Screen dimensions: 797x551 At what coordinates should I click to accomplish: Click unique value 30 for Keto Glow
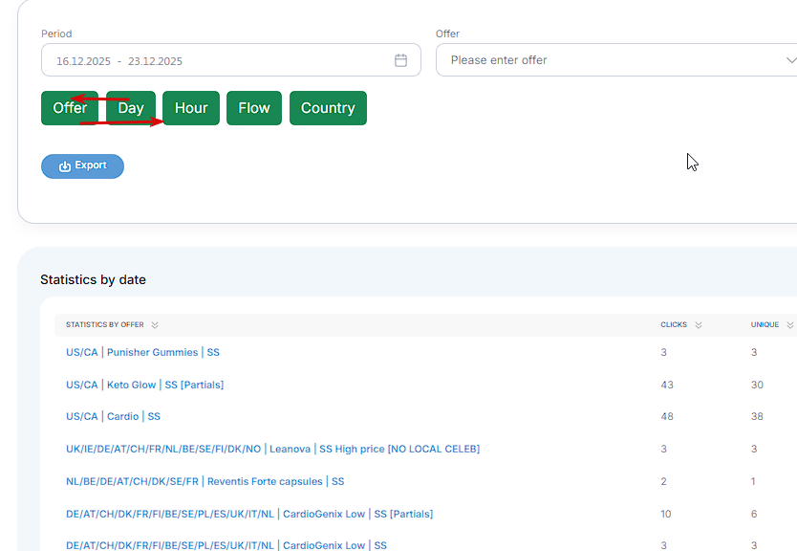(757, 385)
